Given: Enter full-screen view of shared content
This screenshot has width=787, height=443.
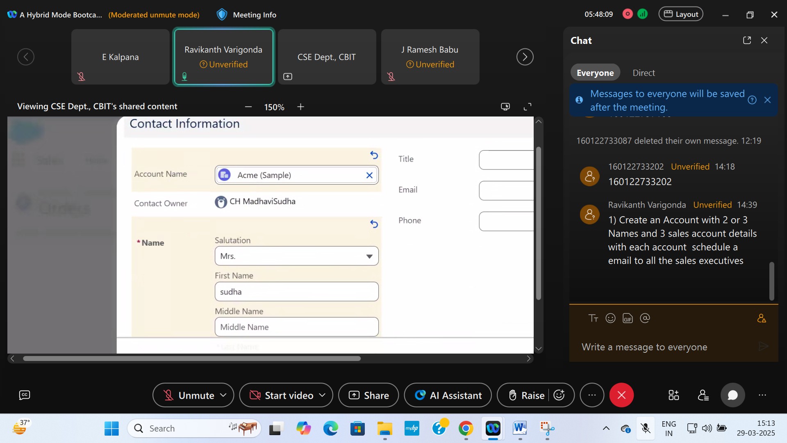Looking at the screenshot, I should [528, 107].
